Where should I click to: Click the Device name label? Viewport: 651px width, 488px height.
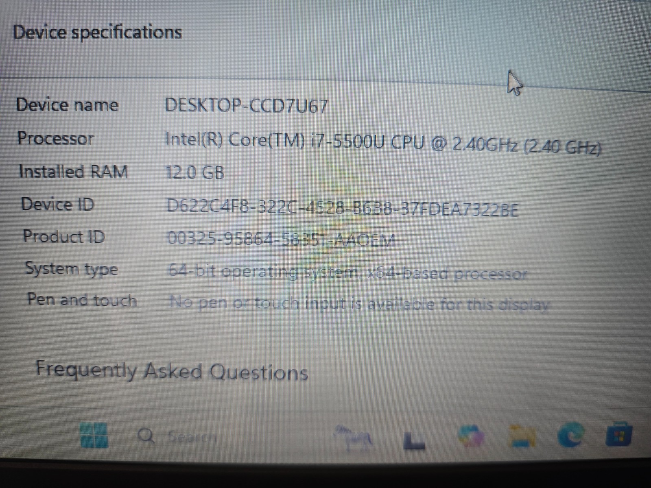[68, 105]
